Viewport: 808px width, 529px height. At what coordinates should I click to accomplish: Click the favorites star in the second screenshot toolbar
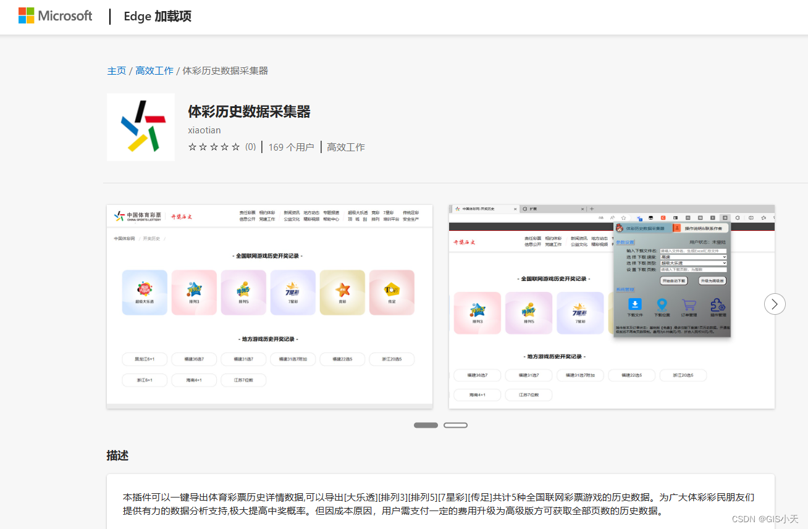pyautogui.click(x=623, y=218)
